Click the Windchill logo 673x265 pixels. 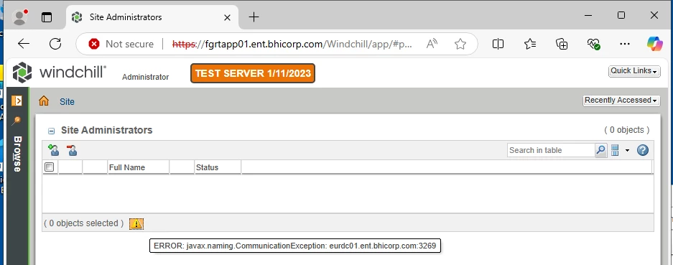tap(59, 72)
